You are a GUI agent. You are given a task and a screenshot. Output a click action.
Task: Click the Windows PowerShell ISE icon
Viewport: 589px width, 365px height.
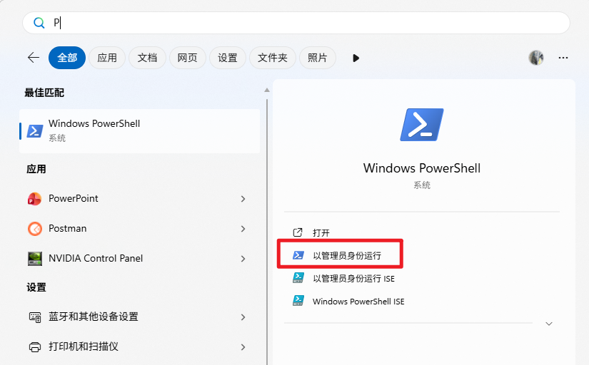[298, 302]
